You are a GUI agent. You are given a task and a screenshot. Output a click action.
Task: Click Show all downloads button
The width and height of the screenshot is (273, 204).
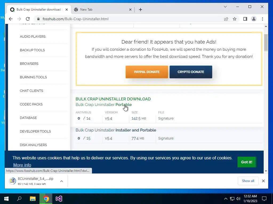[x=248, y=181]
